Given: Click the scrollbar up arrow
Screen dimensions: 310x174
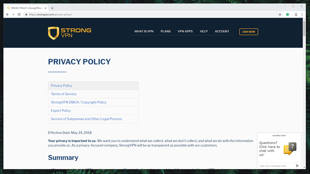Looking at the screenshot, I should 304,20.
